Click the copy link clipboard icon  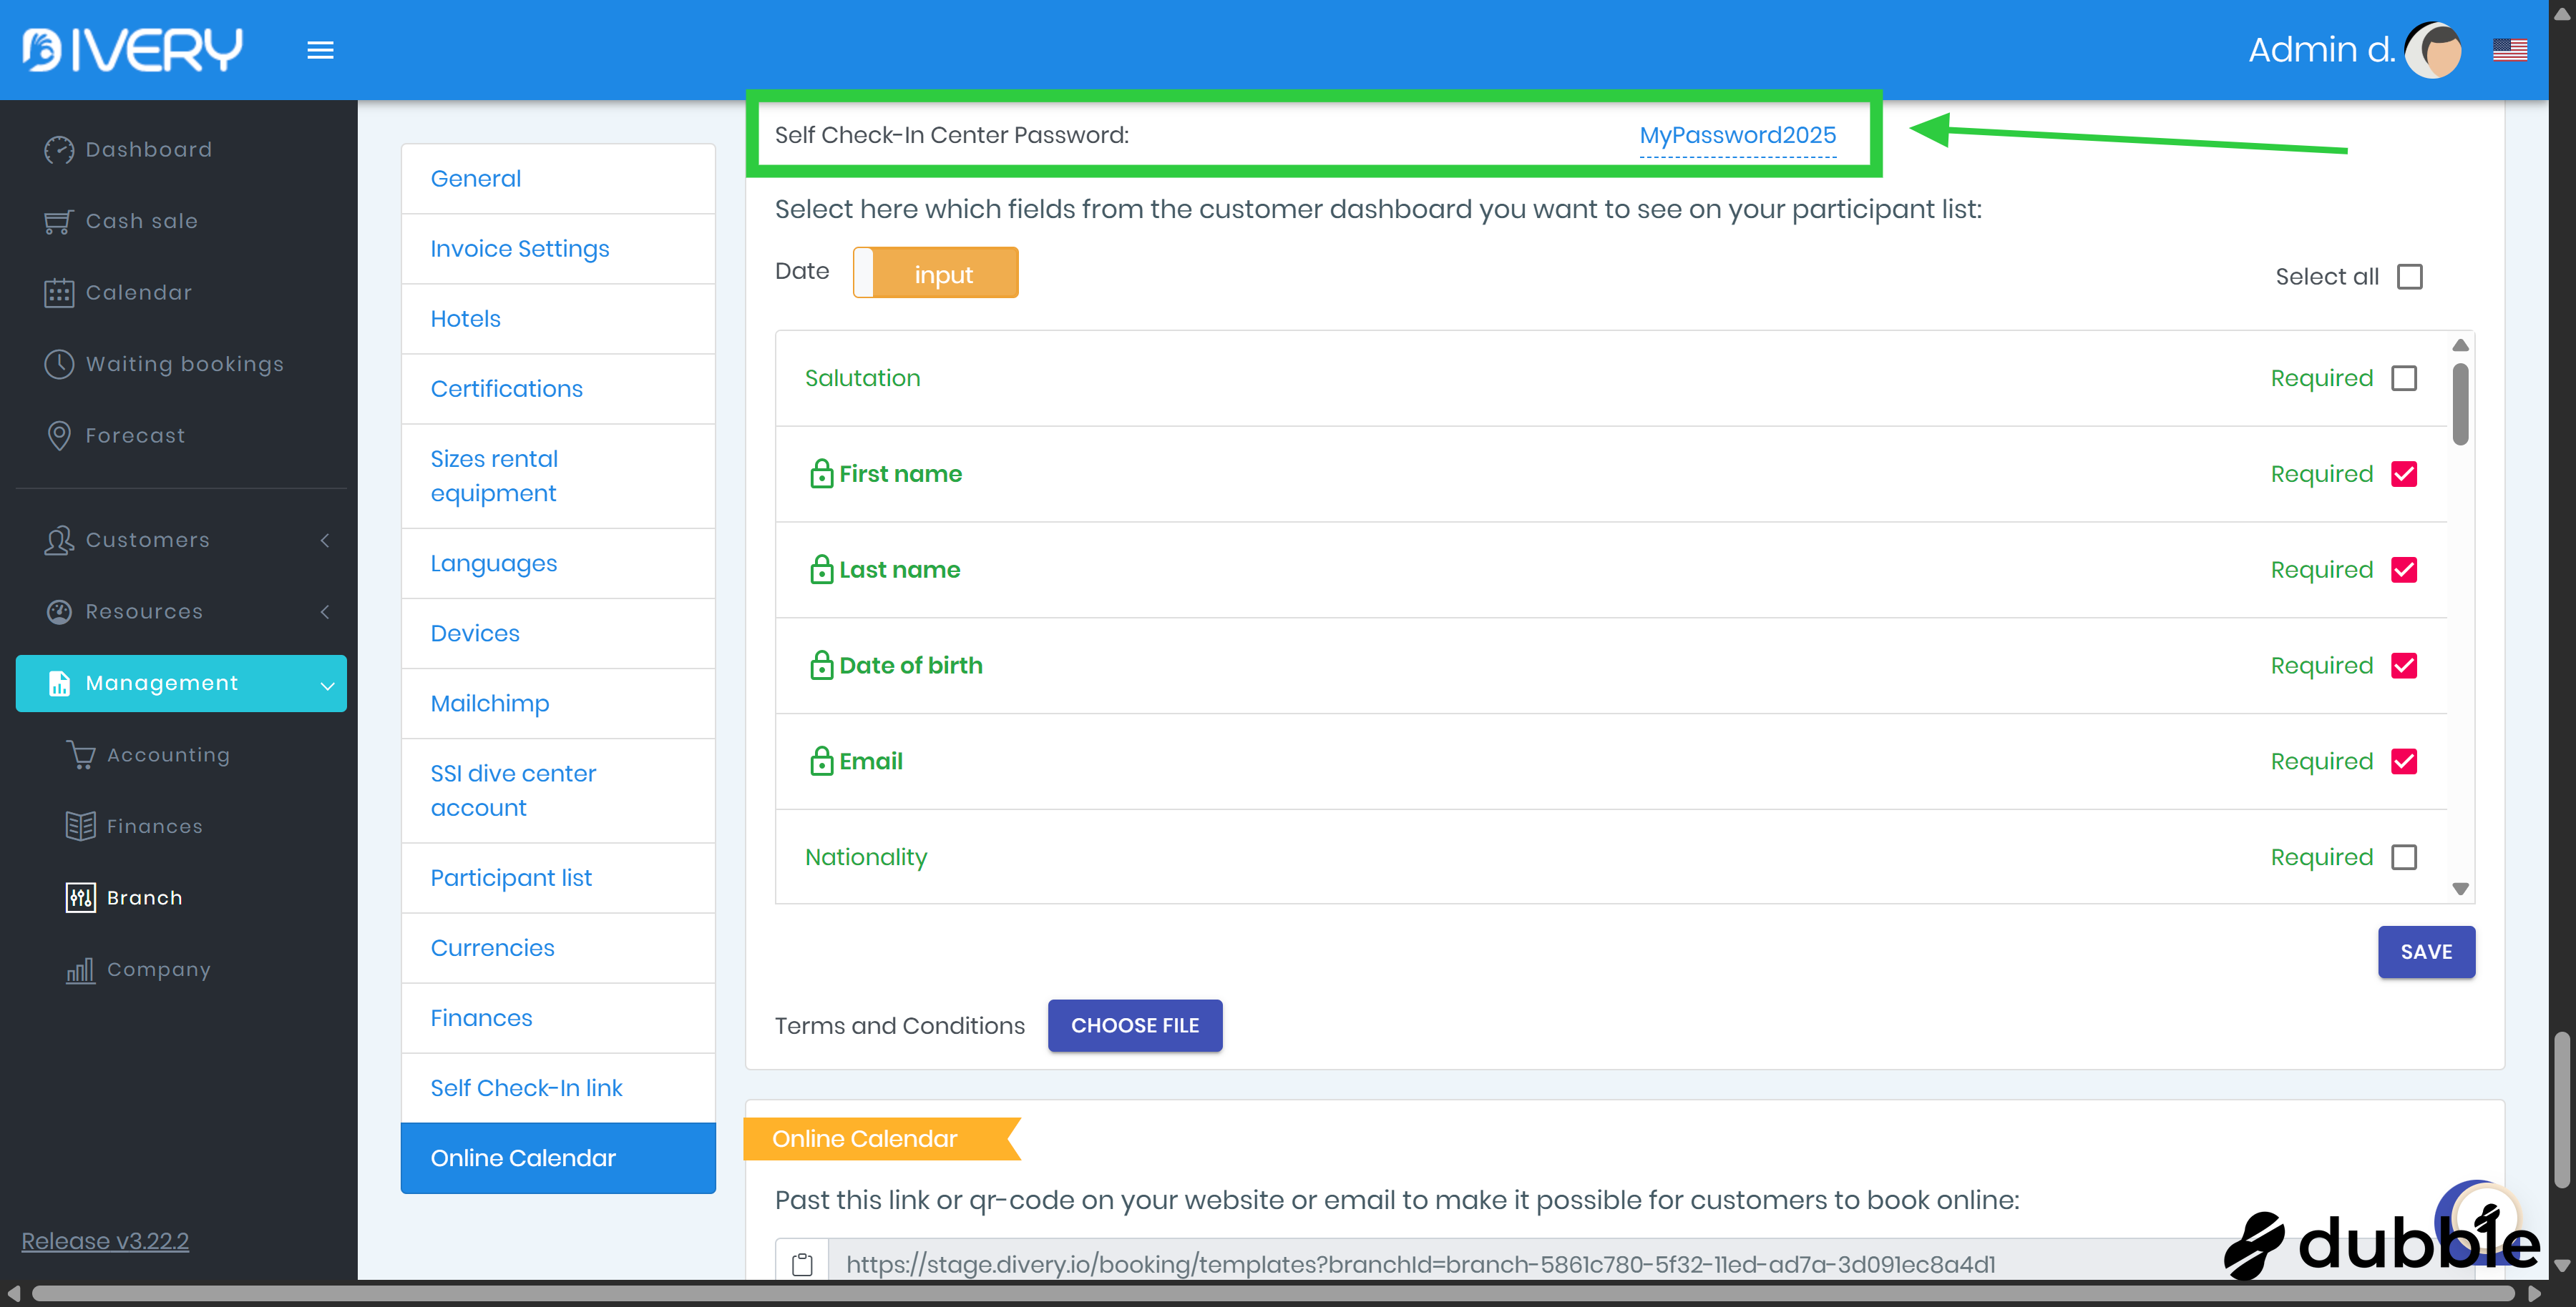[802, 1264]
